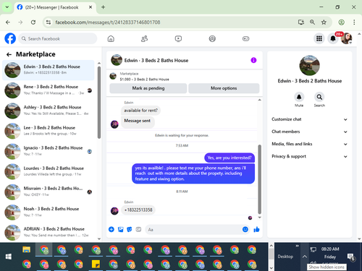Click the conversation list scrollbar

pos(99,103)
